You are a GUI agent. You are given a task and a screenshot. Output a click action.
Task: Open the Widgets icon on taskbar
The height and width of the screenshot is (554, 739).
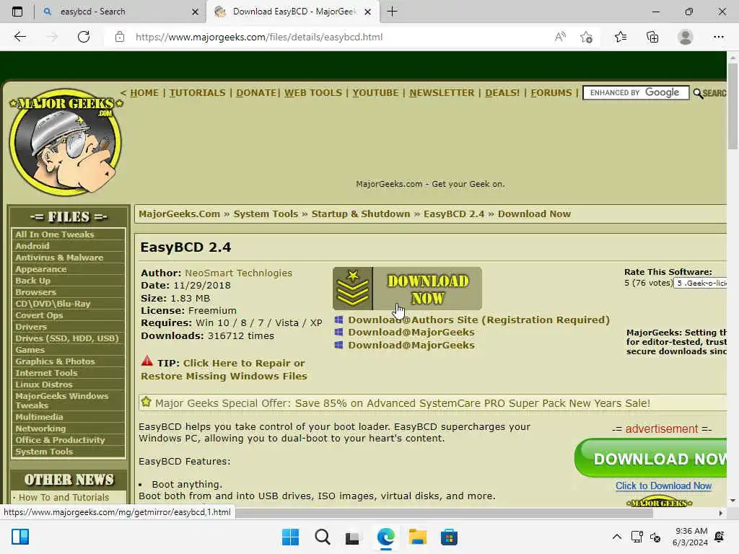click(x=20, y=537)
